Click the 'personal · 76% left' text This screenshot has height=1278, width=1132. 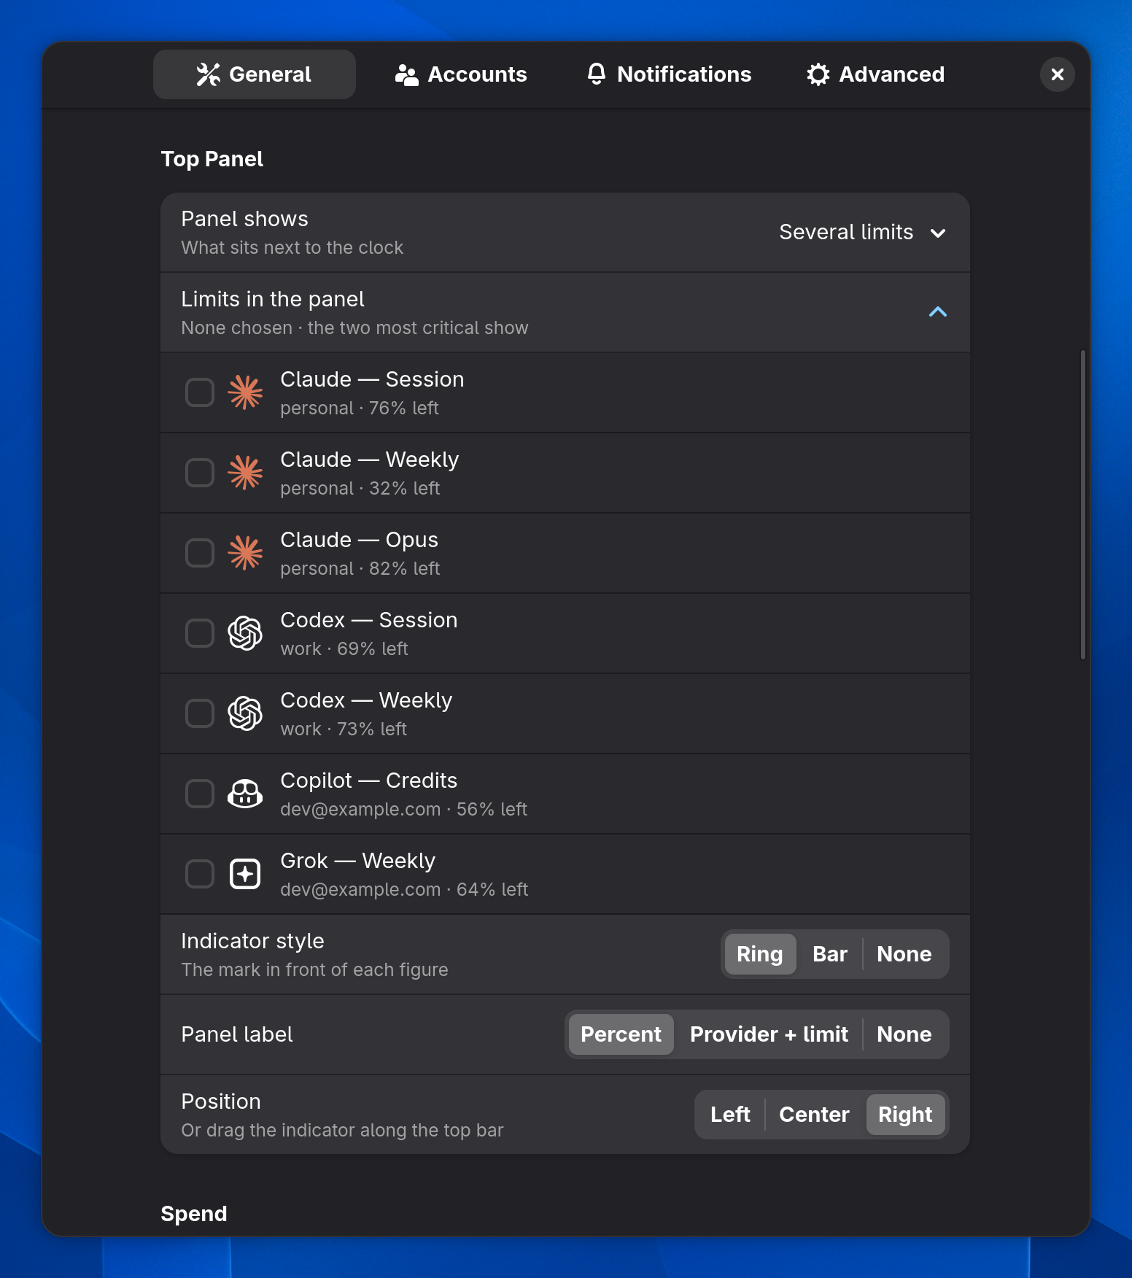[x=360, y=408]
